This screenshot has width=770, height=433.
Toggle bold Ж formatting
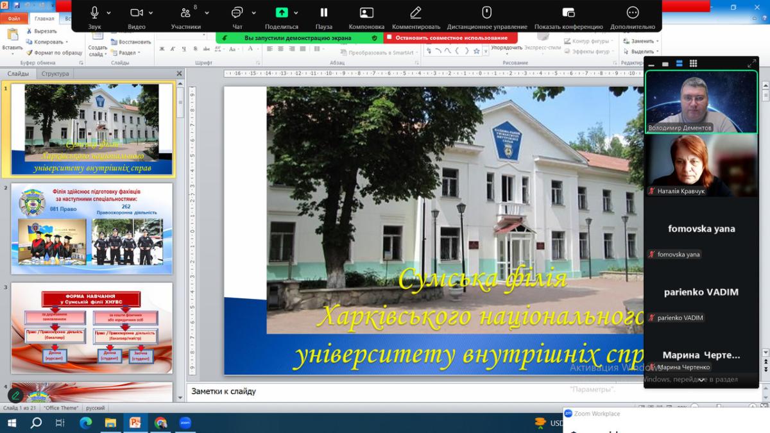(162, 49)
